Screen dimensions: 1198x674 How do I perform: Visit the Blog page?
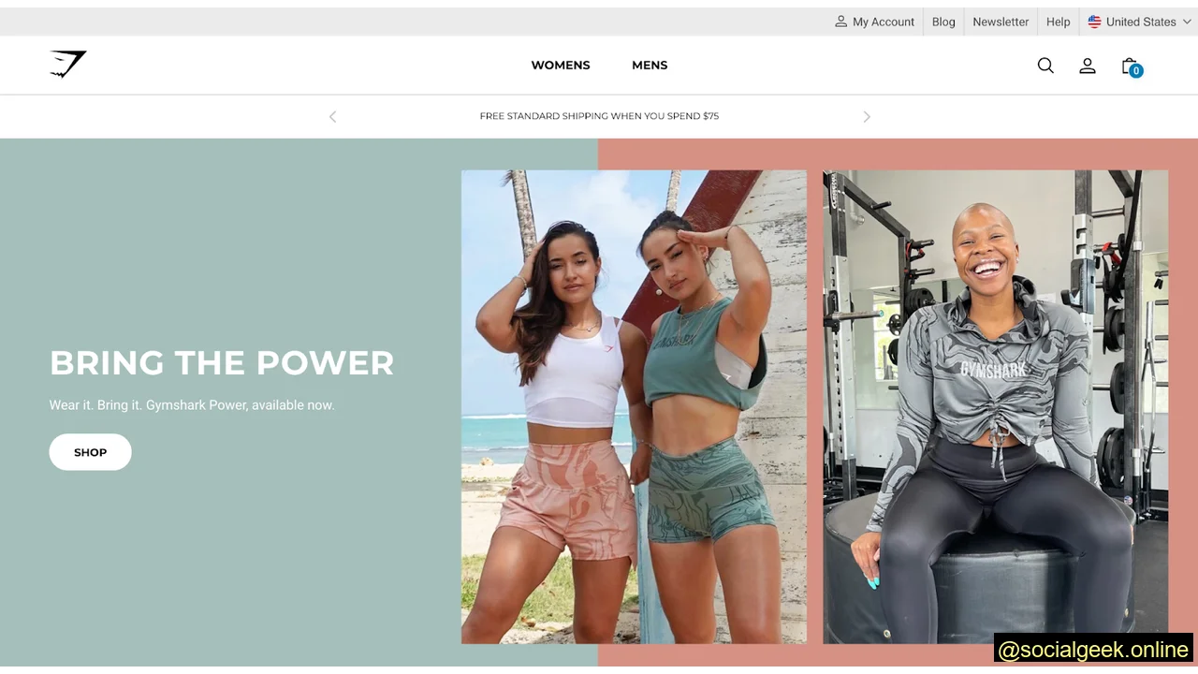tap(942, 21)
